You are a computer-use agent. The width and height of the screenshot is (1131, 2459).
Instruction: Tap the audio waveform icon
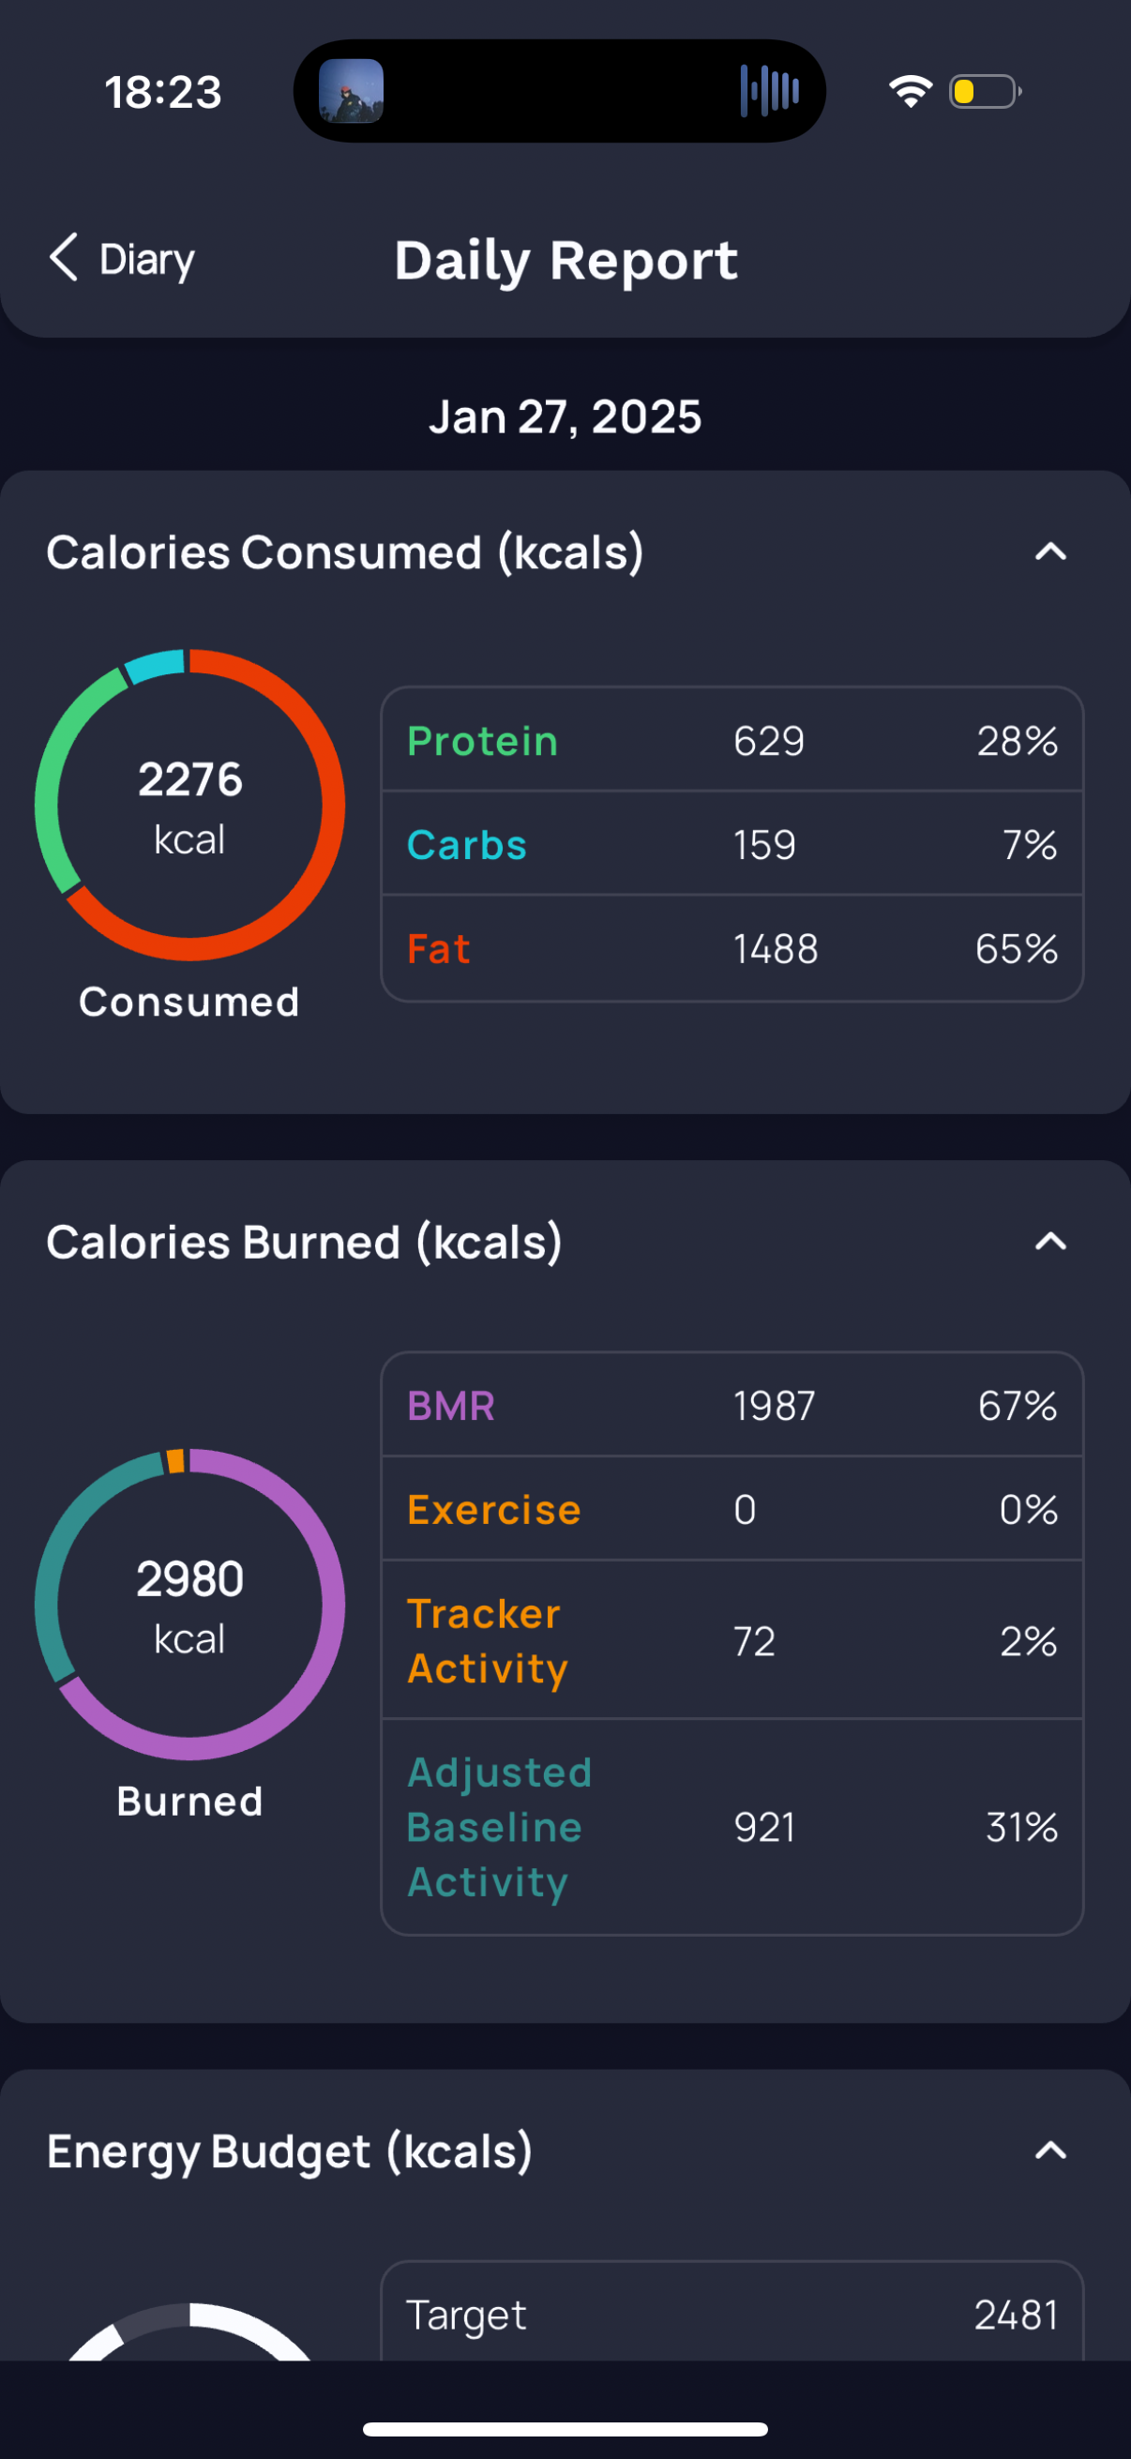769,92
